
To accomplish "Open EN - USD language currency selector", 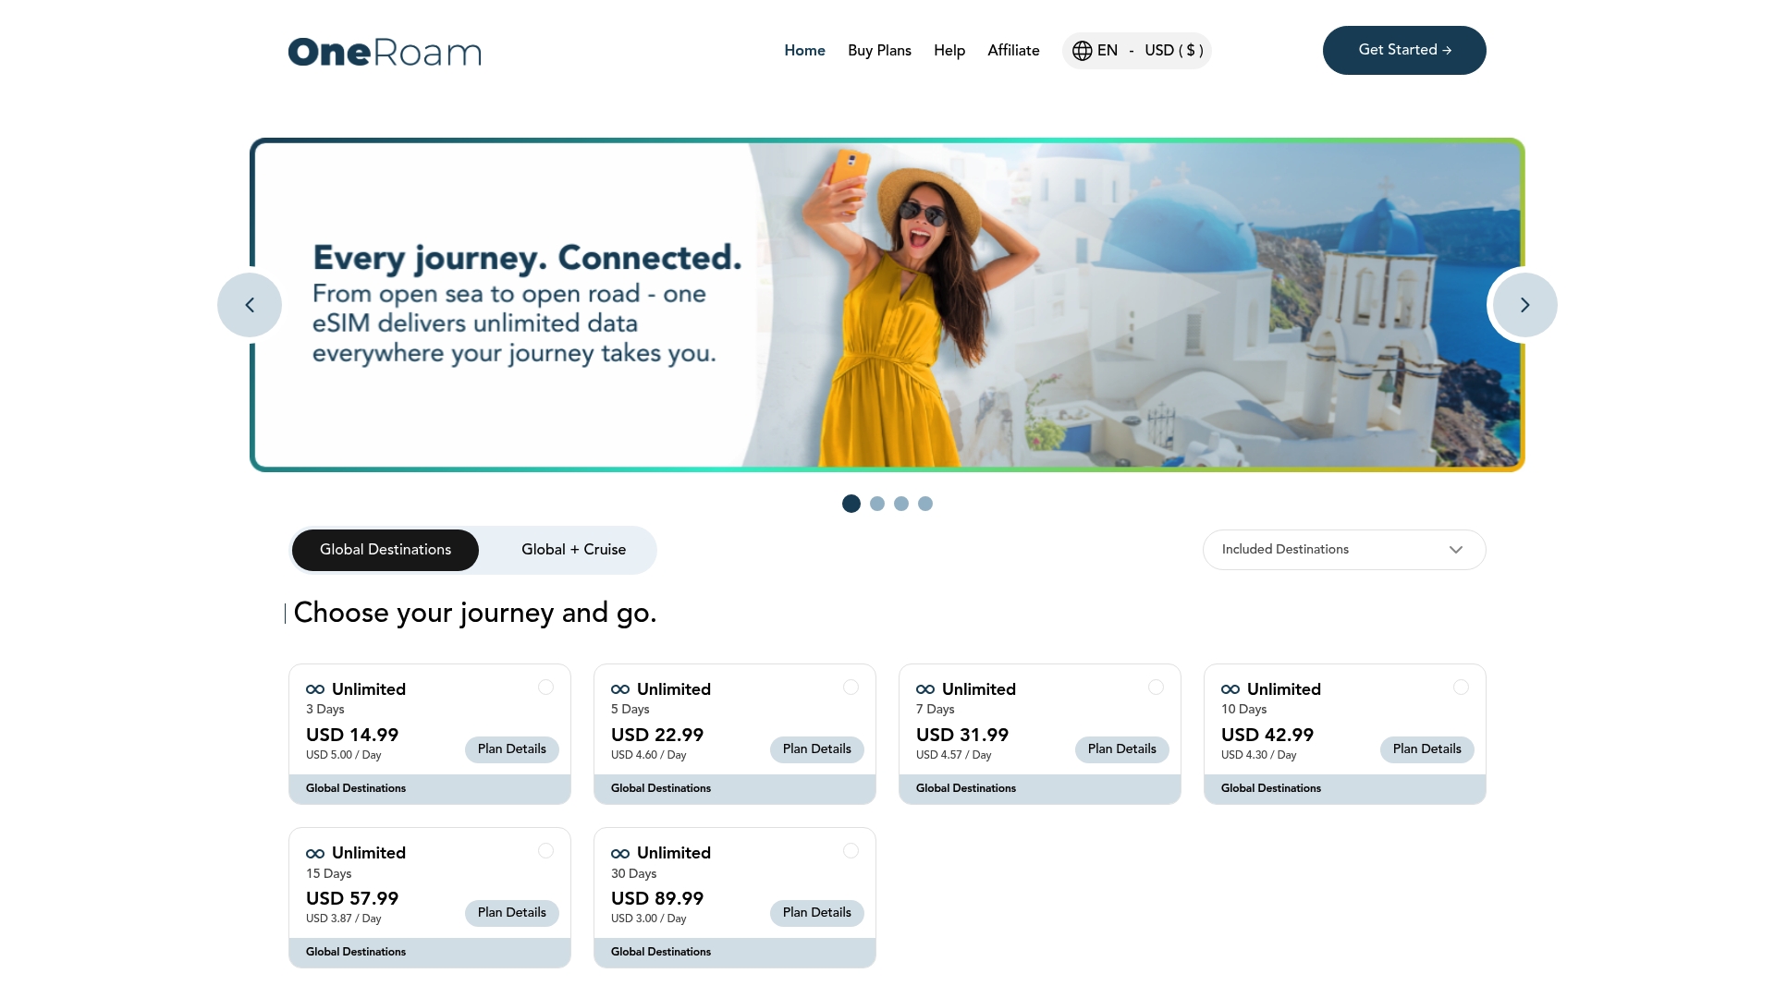I will [1137, 51].
